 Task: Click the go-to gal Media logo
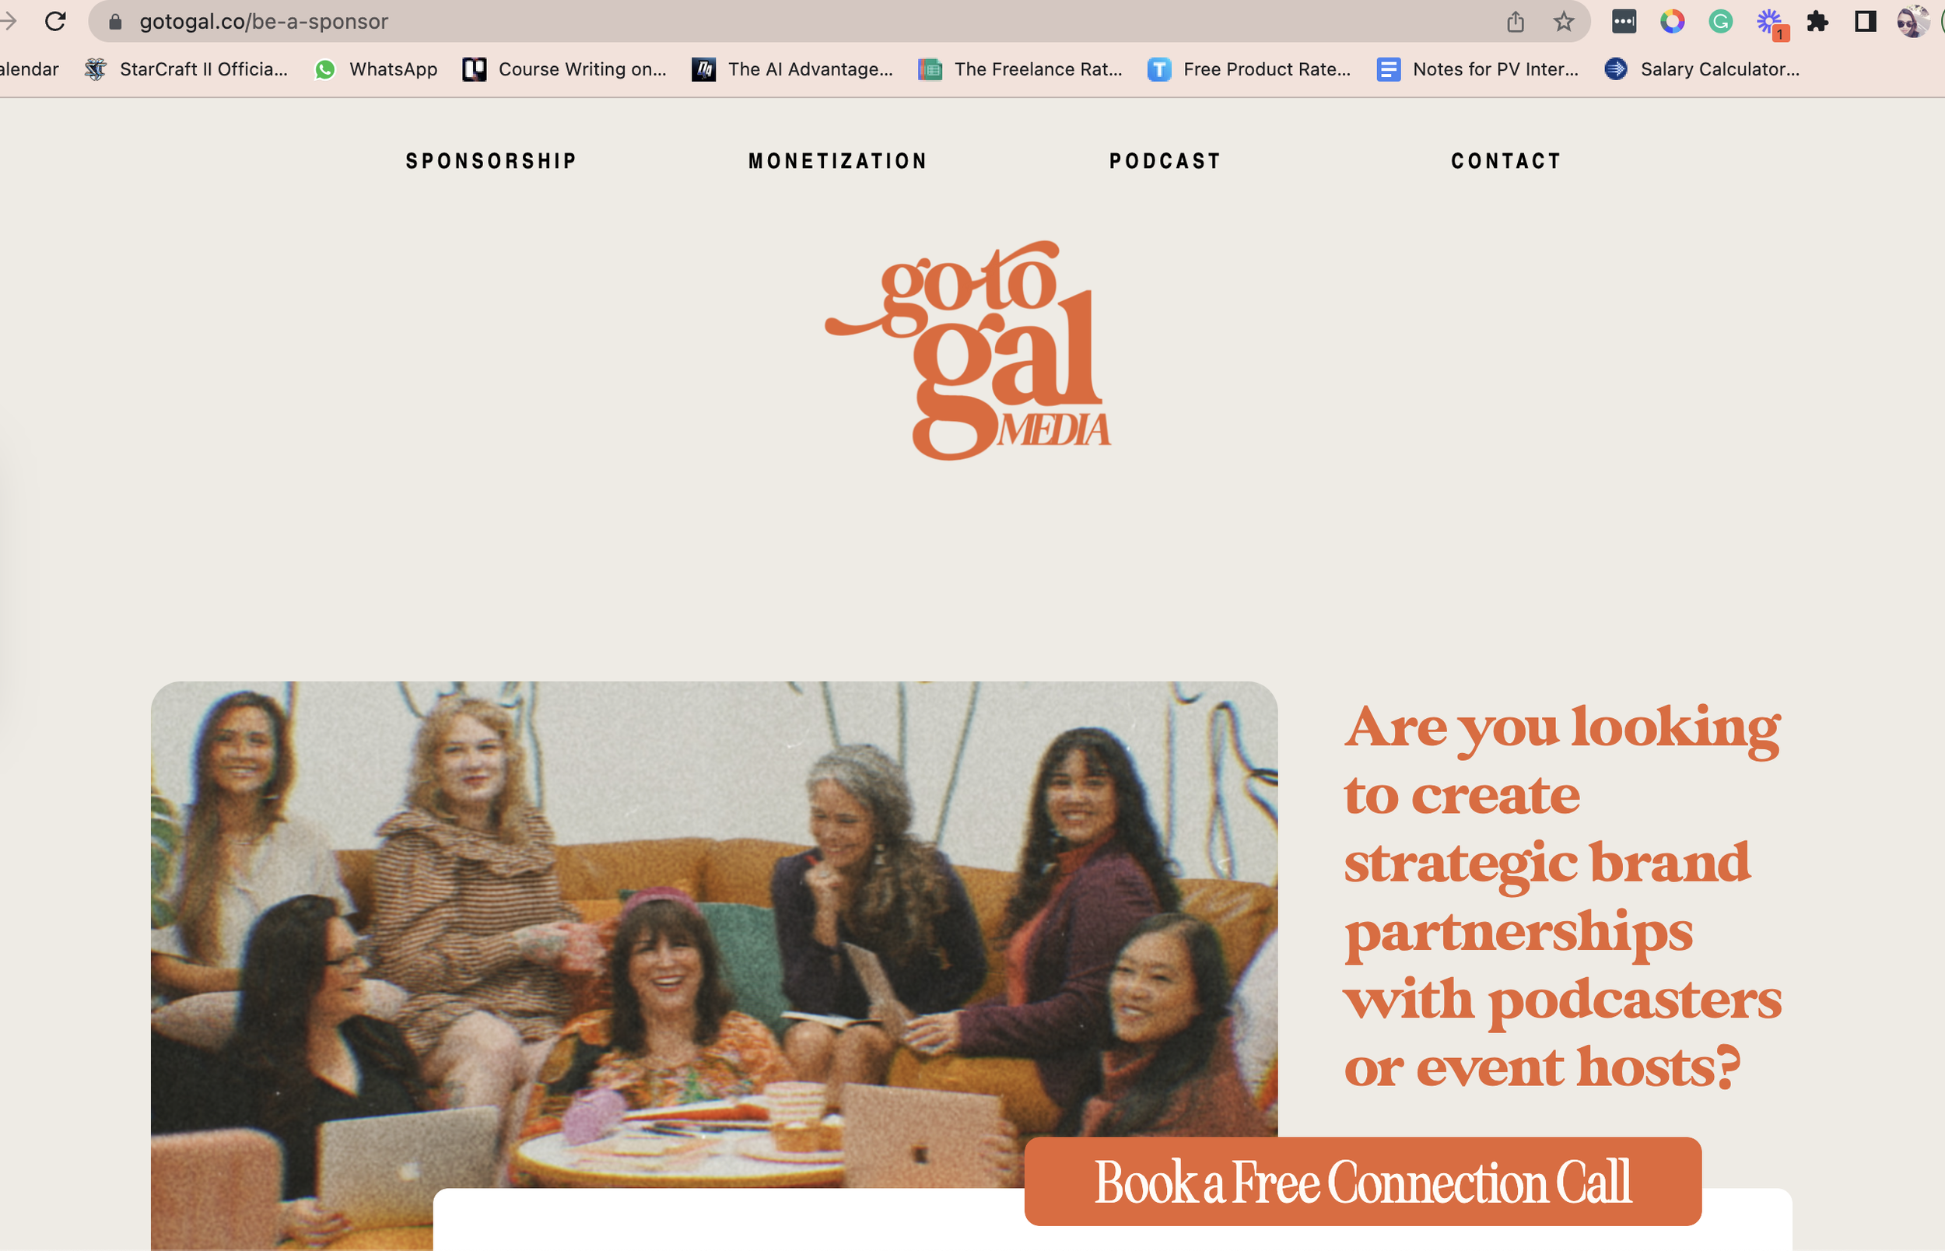pyautogui.click(x=968, y=350)
